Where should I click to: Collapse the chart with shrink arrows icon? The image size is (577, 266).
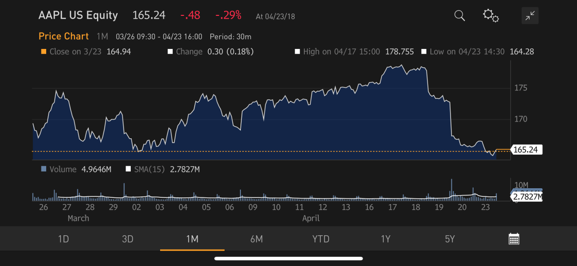coord(530,16)
